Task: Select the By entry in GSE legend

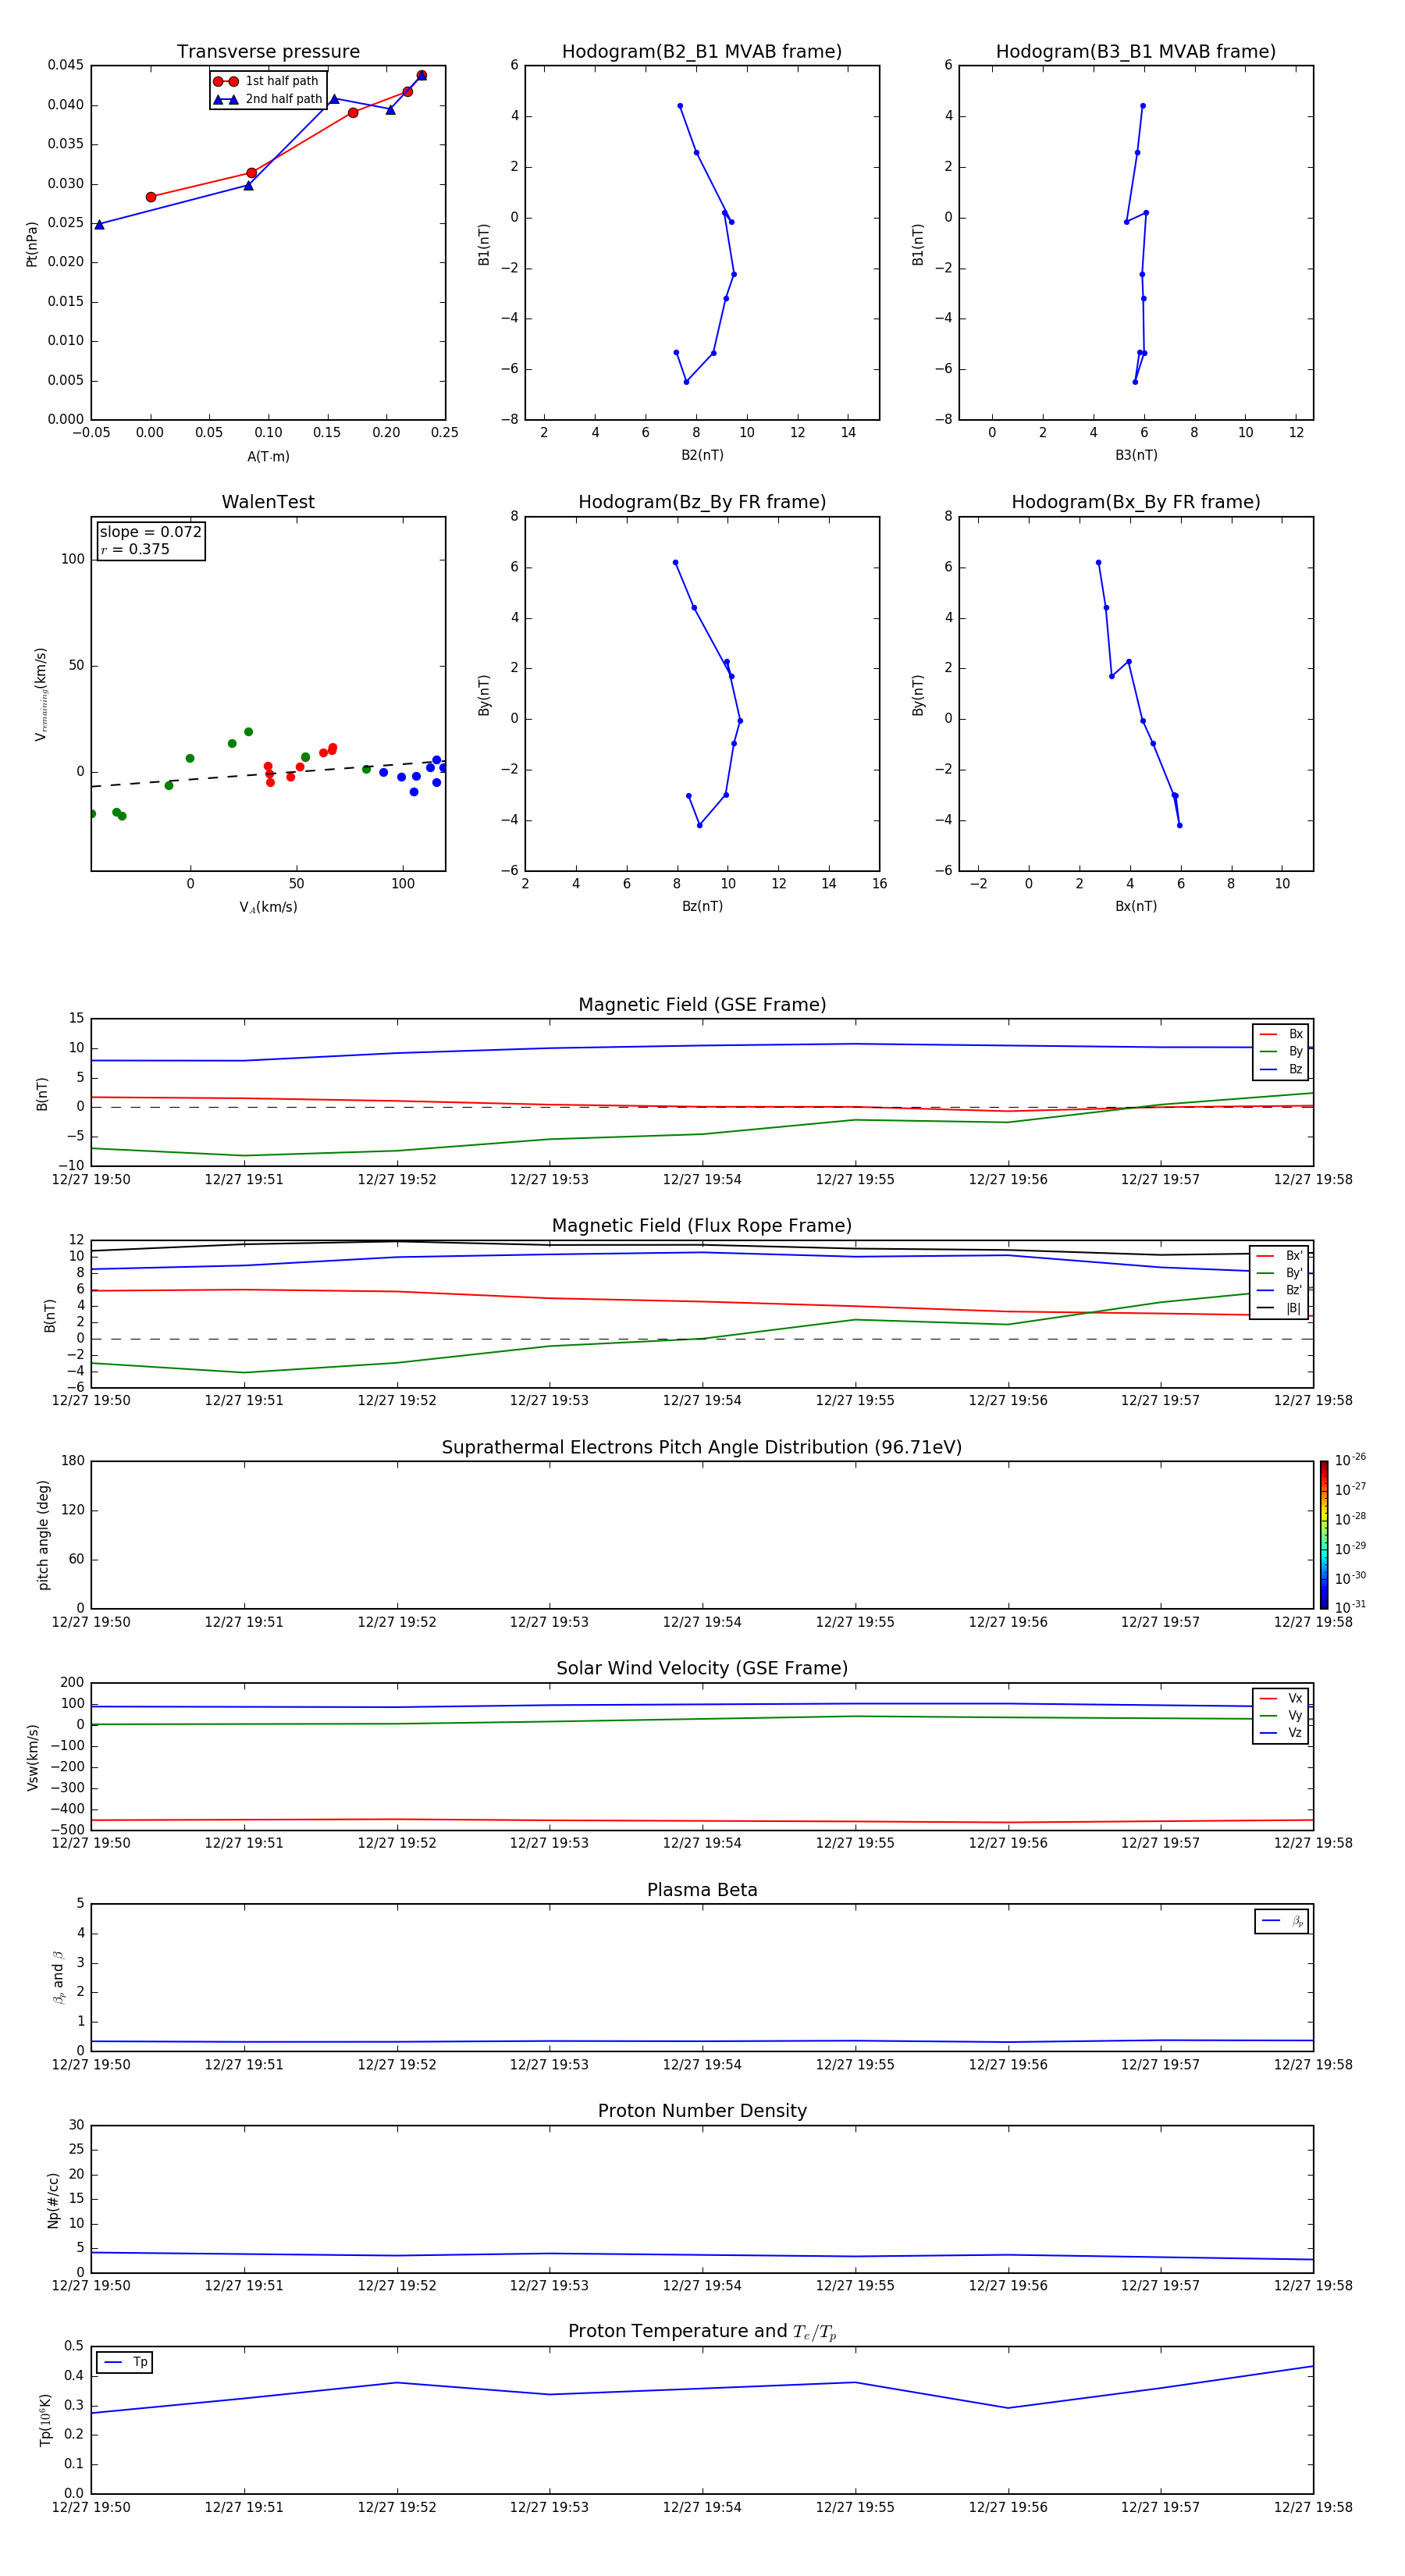Action: 1281,1051
